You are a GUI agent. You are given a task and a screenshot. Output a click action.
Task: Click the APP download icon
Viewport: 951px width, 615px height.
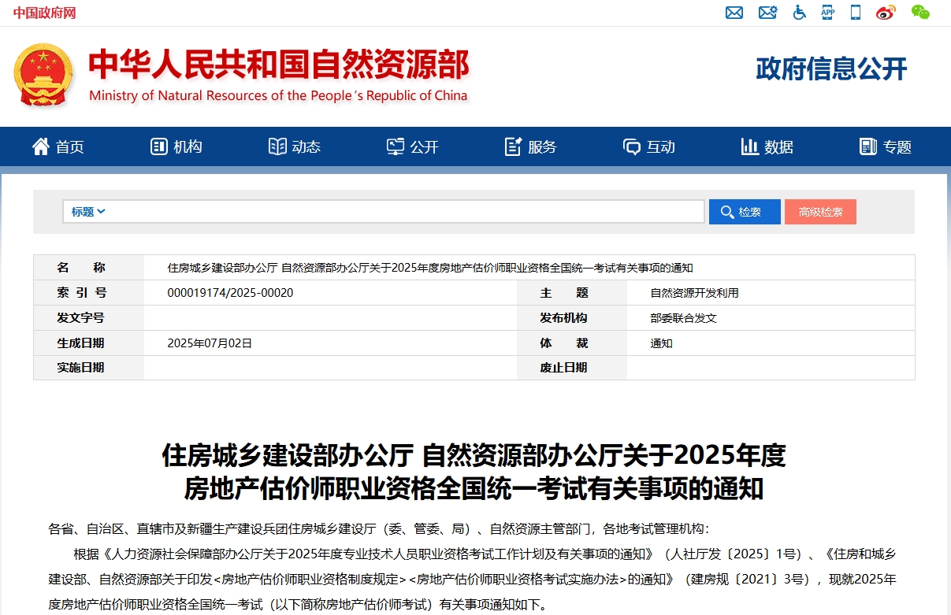click(x=827, y=12)
